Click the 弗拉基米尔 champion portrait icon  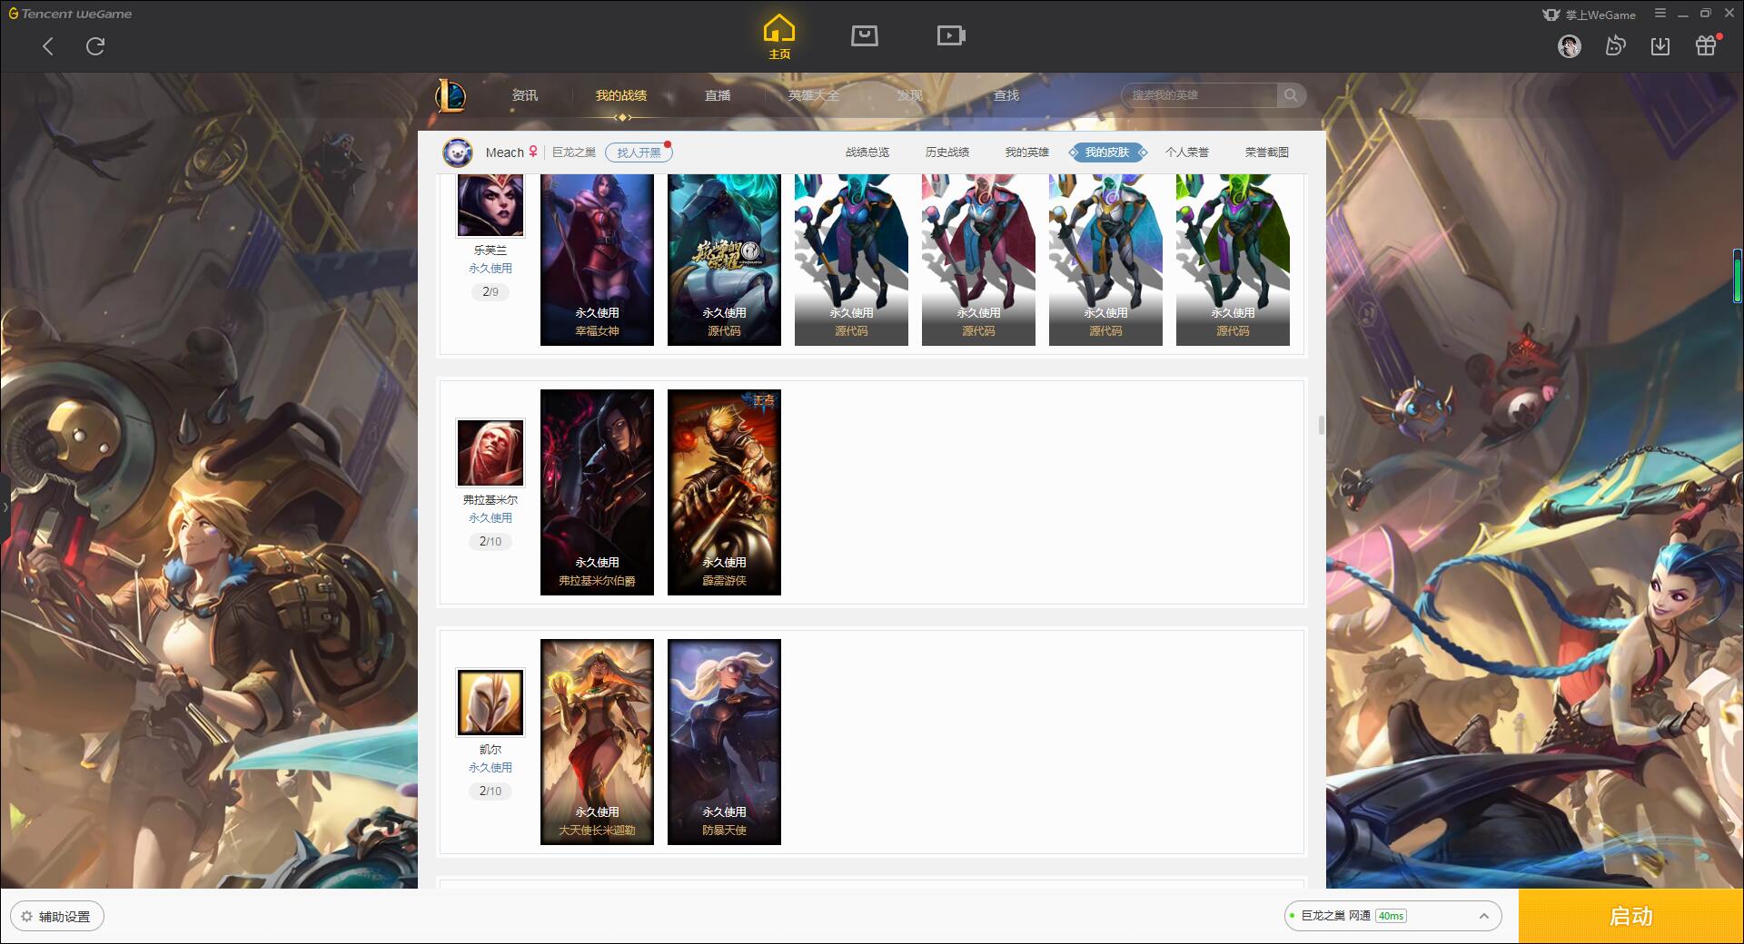[x=490, y=453]
